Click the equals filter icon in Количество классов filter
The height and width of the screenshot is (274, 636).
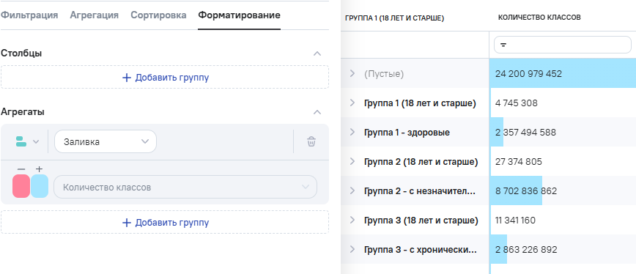pos(503,45)
